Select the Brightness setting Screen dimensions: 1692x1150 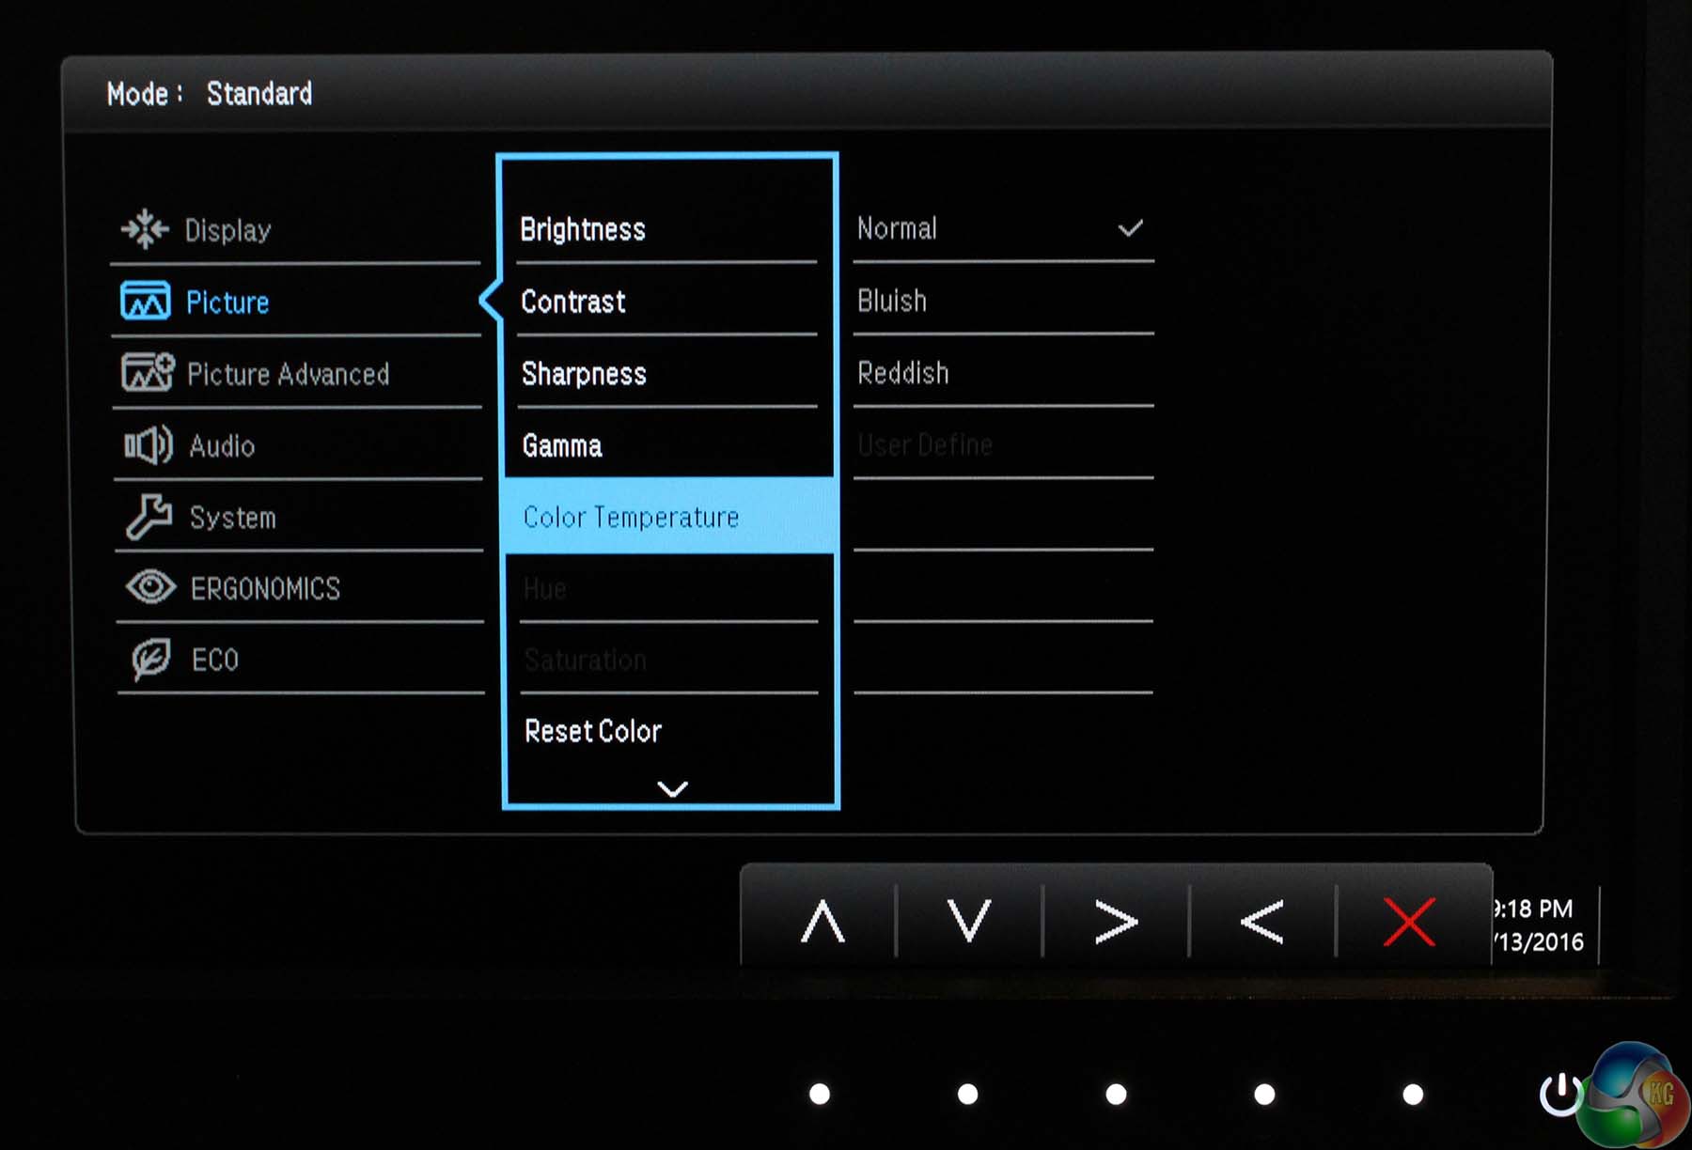pyautogui.click(x=667, y=229)
